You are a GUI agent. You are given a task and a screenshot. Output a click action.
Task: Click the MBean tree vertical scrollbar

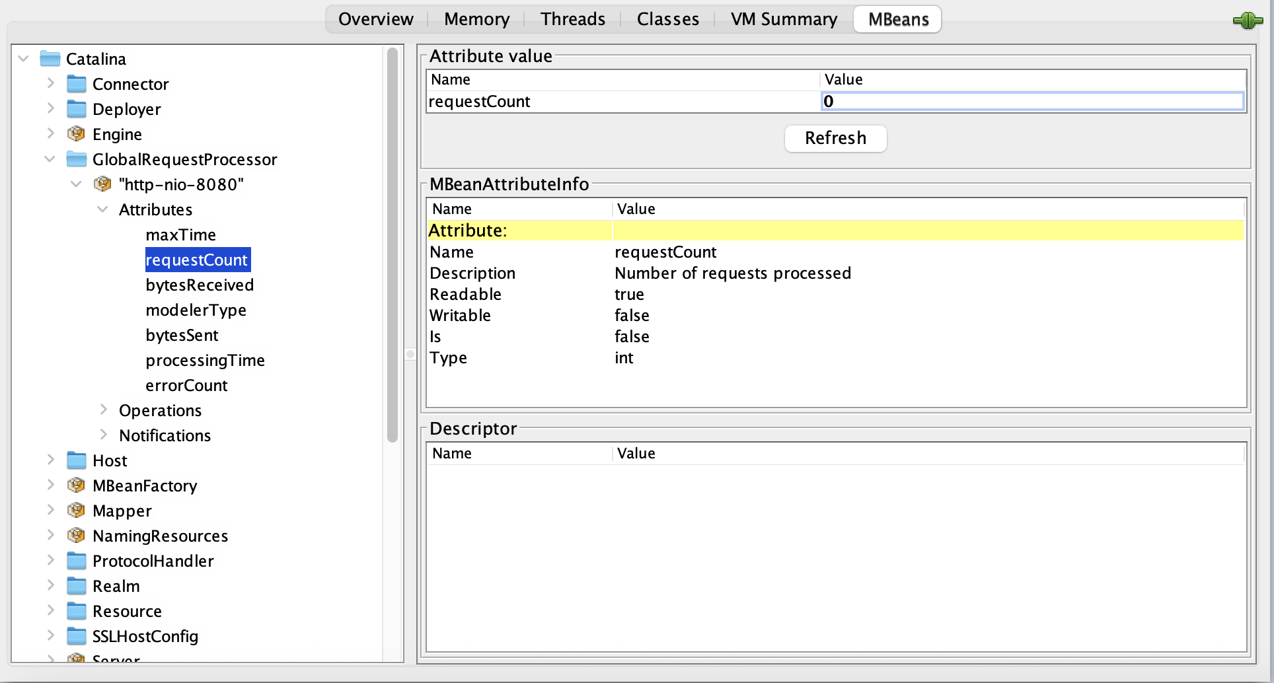[x=393, y=244]
